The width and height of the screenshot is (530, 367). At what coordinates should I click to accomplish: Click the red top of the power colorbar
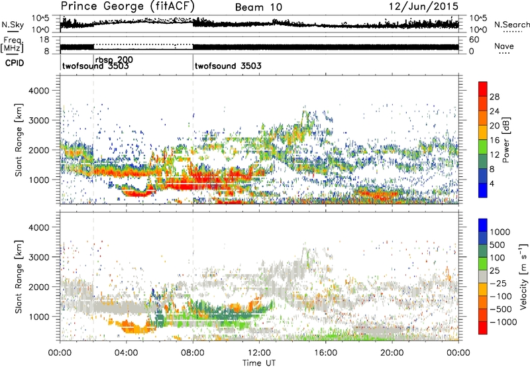[x=483, y=89]
